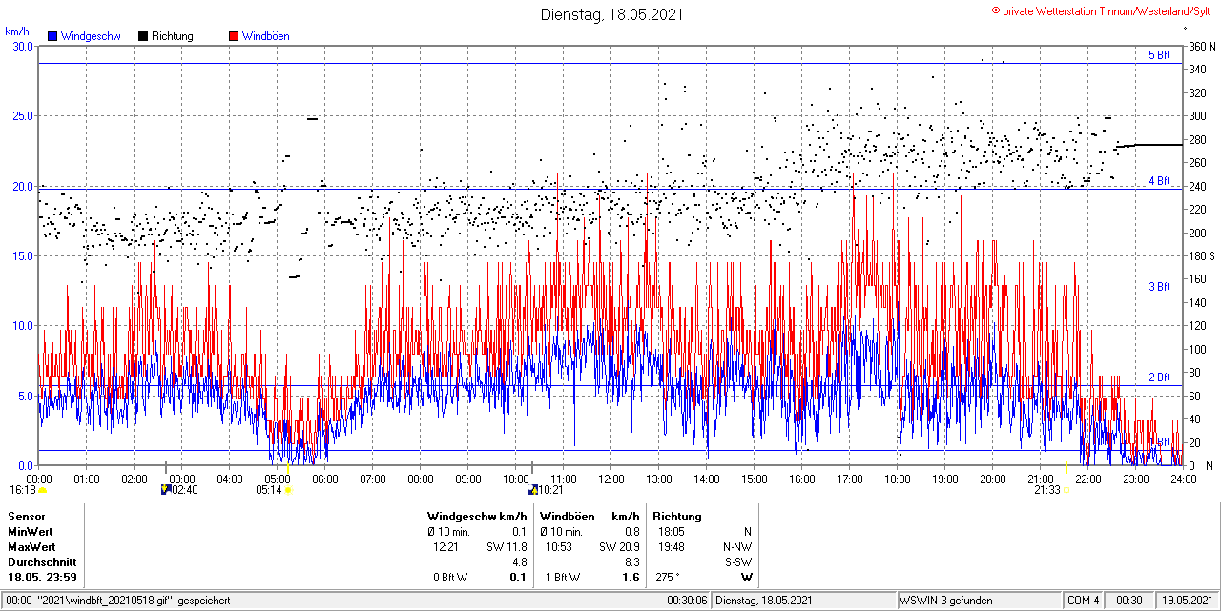Click the 180 S direction axis label

point(1202,255)
